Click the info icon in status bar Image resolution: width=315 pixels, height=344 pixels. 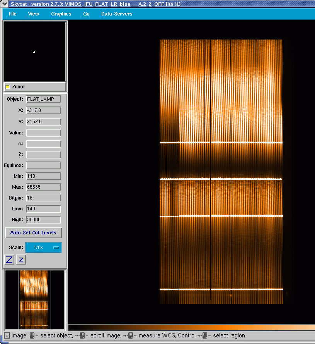pyautogui.click(x=7, y=335)
